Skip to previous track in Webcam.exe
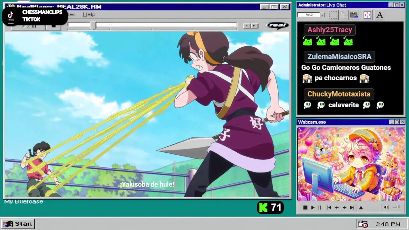 (329, 208)
